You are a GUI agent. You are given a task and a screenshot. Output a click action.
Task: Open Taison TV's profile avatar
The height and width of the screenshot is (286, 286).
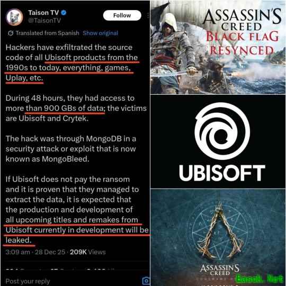[14, 17]
